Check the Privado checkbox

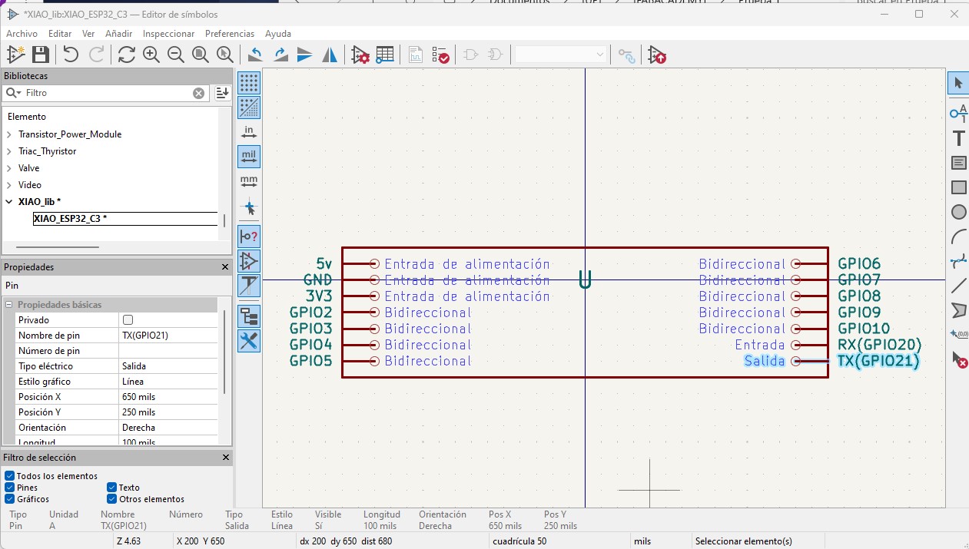coord(128,320)
